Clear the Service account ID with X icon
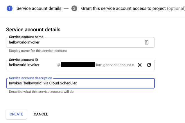The width and height of the screenshot is (185, 123). pos(140,65)
